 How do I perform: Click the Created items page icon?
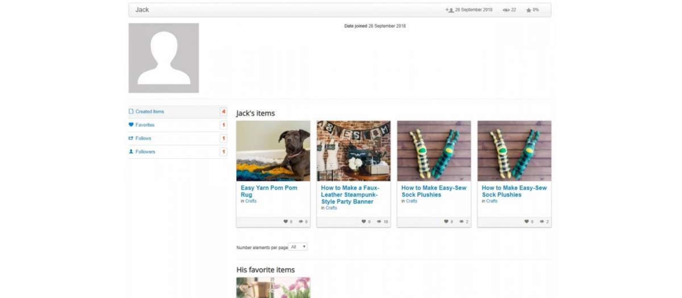pyautogui.click(x=131, y=112)
